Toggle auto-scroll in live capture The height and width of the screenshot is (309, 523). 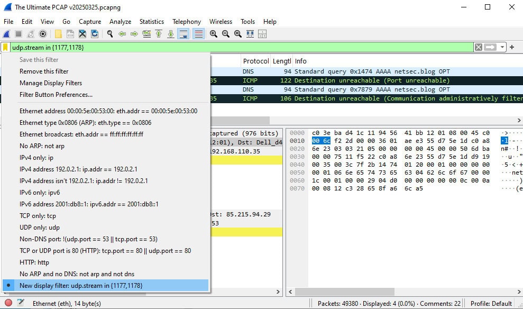click(x=182, y=33)
